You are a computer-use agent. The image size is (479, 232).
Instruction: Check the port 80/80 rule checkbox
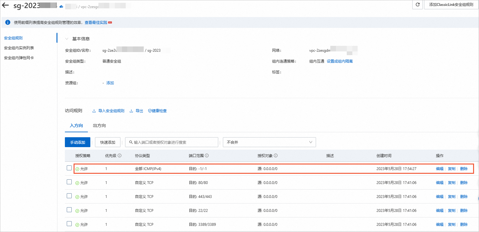pyautogui.click(x=69, y=182)
